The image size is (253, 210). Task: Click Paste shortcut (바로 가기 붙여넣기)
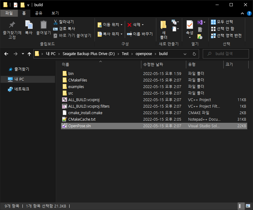click(72, 35)
